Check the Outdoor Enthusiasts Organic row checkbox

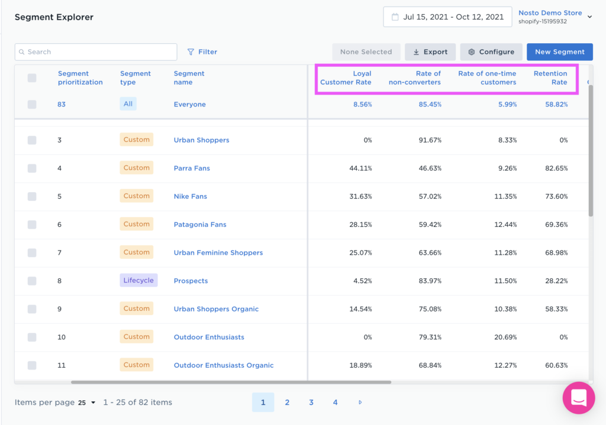point(32,365)
